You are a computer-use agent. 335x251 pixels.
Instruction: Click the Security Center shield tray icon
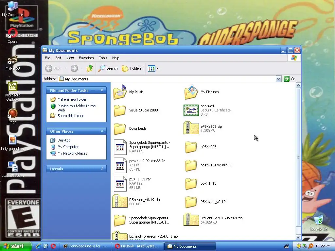tap(299, 246)
